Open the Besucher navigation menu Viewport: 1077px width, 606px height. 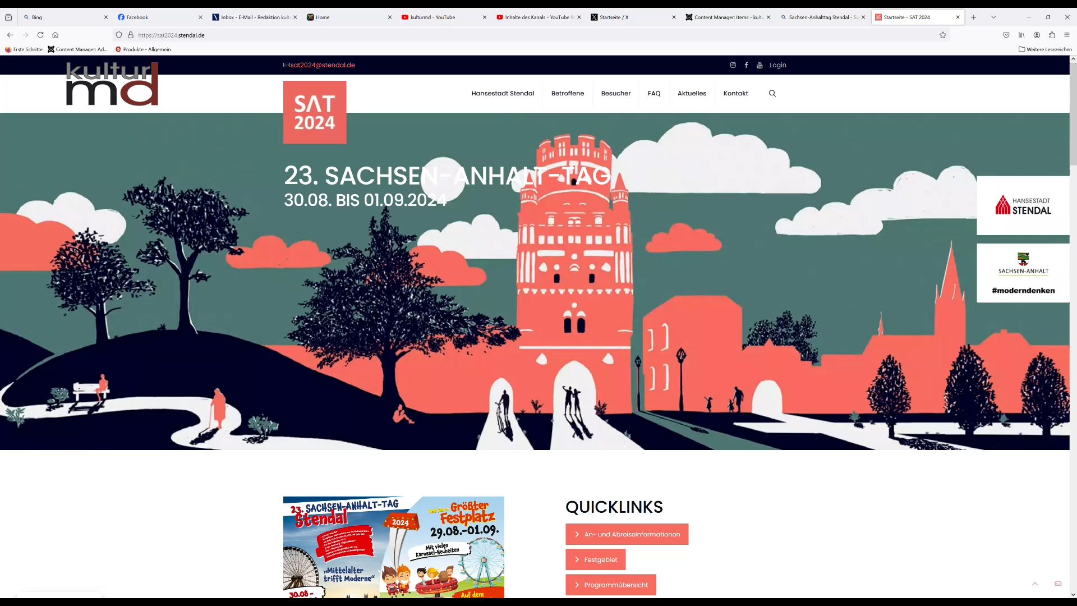tap(615, 94)
